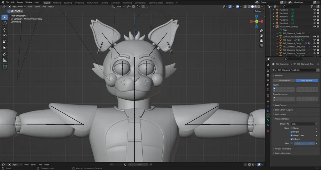The image size is (321, 170).
Task: Open the Global transform orientation dropdown
Action: 118,6
